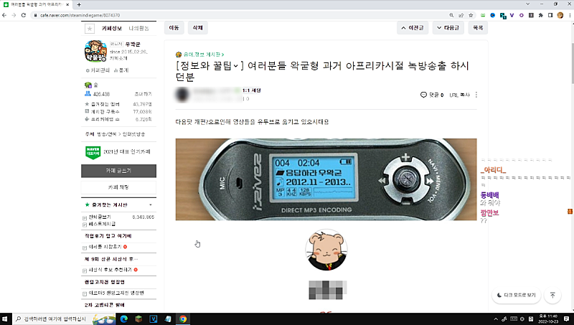Toggle 다크 모드로 보기 dark mode
Viewport: 574px width, 325px height.
pos(516,295)
